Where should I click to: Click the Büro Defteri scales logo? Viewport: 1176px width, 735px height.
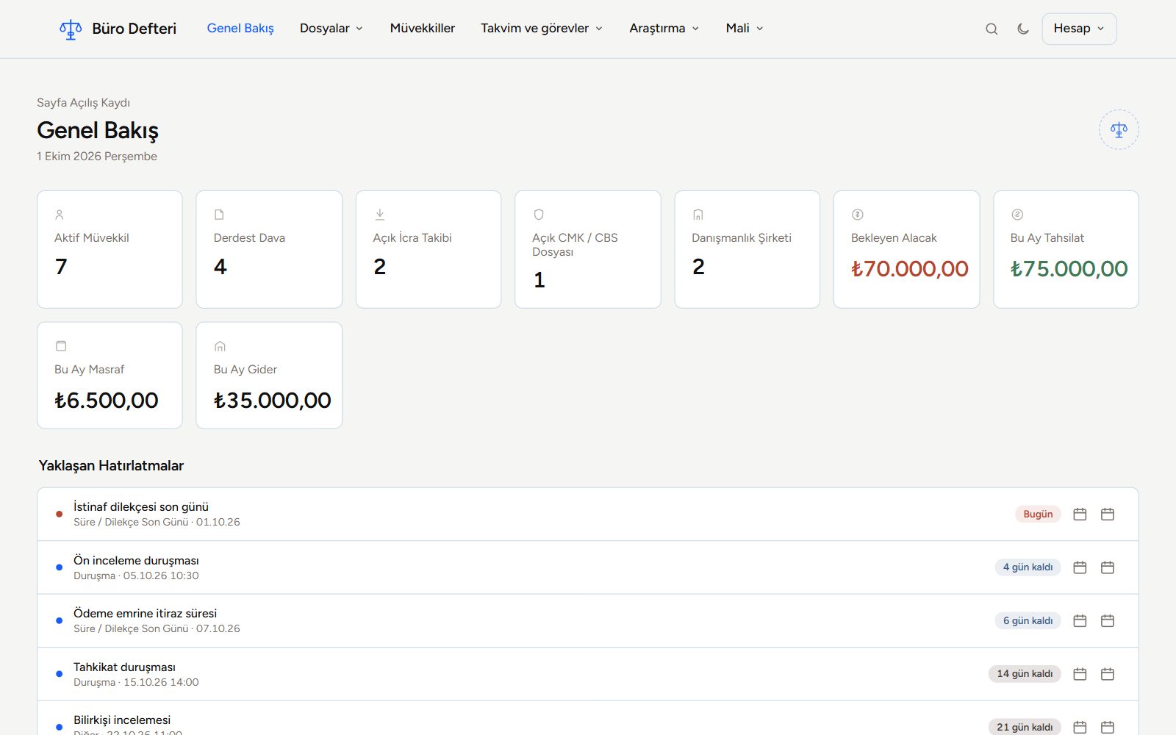point(71,29)
